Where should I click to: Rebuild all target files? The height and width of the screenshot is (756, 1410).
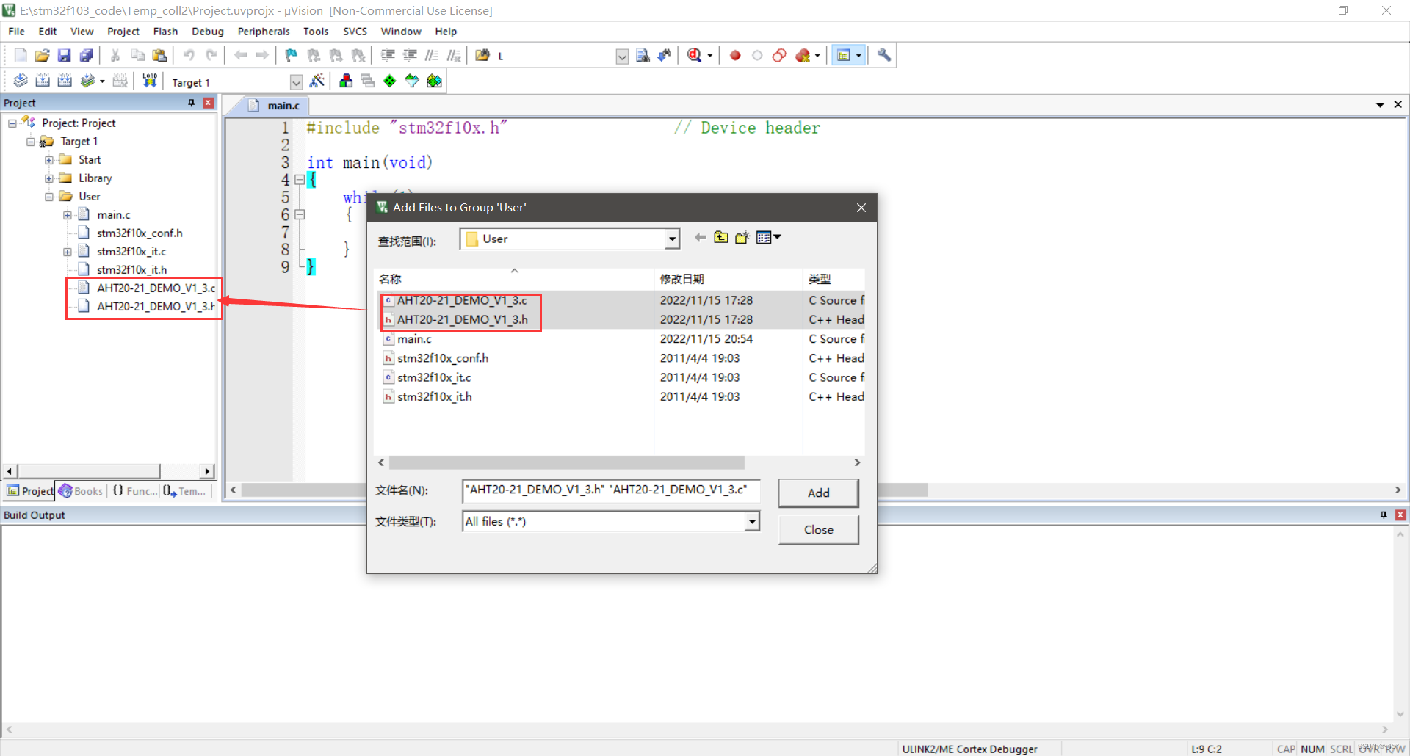pyautogui.click(x=65, y=81)
